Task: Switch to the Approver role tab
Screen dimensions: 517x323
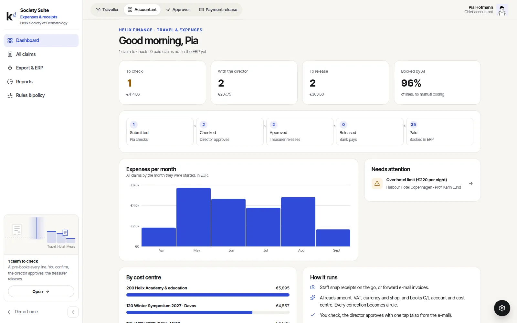Action: pos(178,10)
